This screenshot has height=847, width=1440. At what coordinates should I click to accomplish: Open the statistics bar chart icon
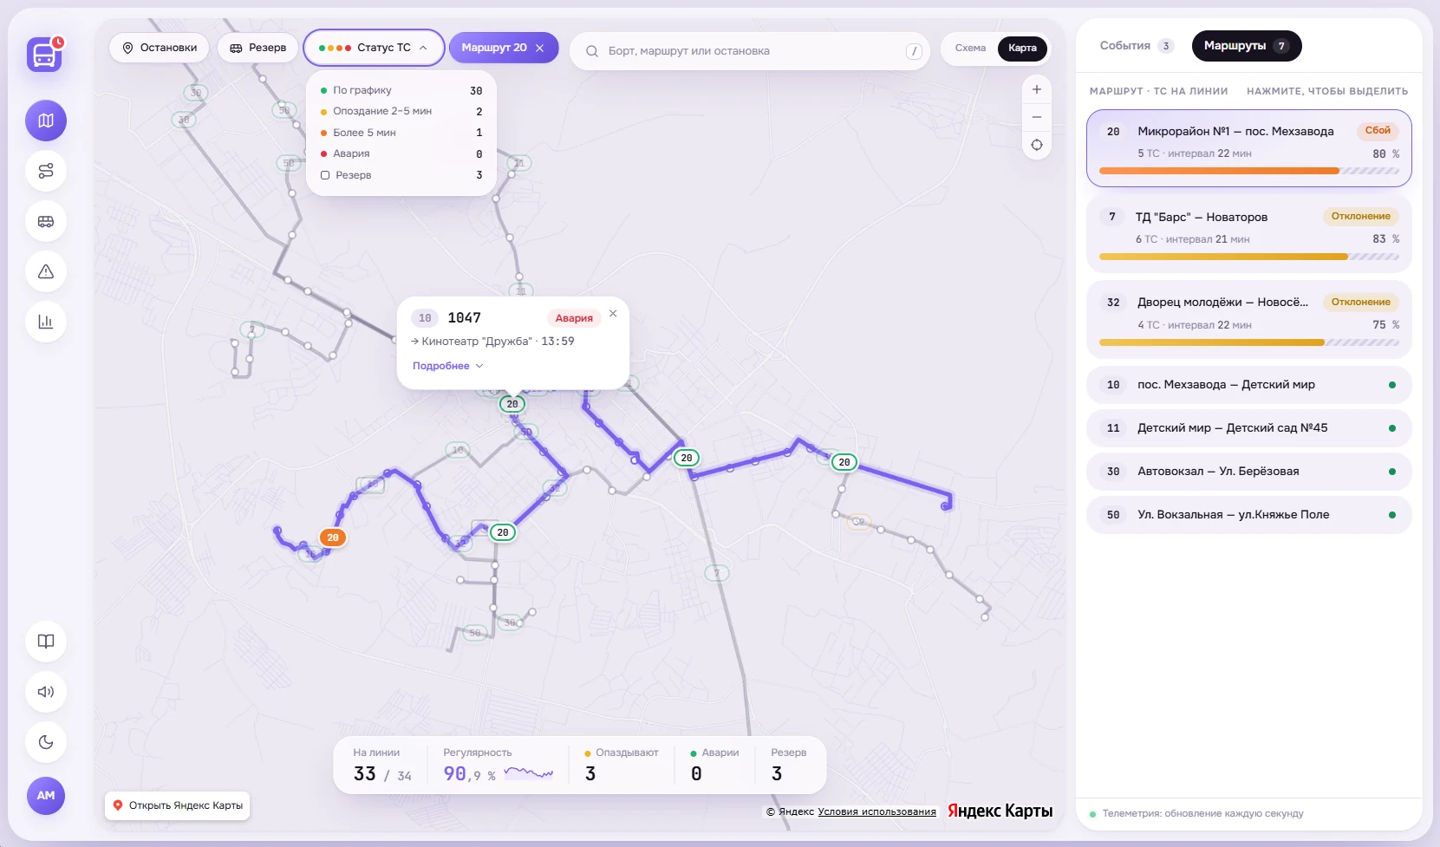46,322
